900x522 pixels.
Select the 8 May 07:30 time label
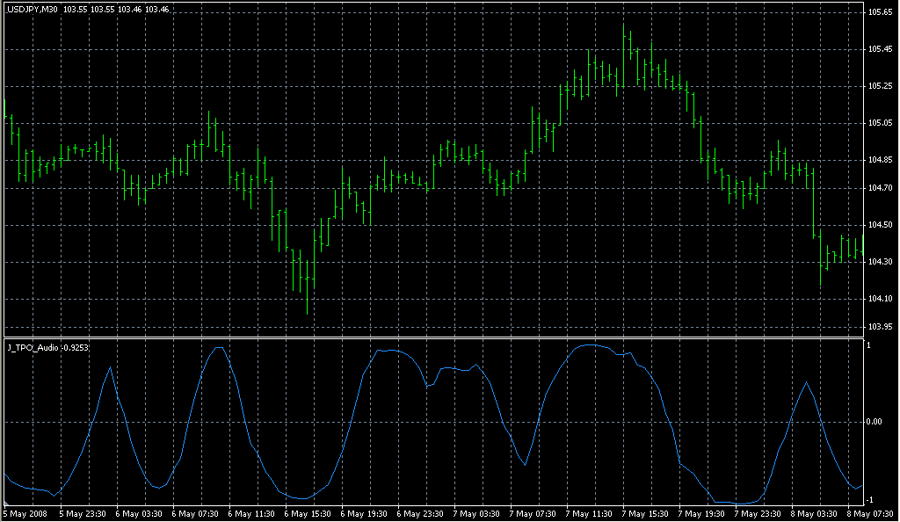870,514
